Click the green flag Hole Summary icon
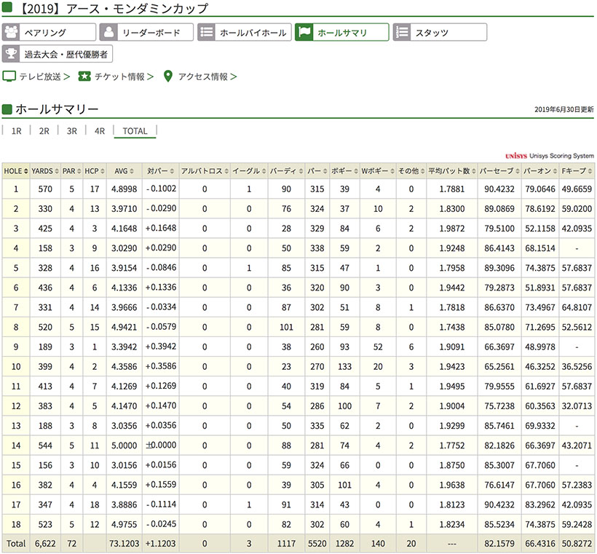The height and width of the screenshot is (554, 597). pyautogui.click(x=304, y=33)
